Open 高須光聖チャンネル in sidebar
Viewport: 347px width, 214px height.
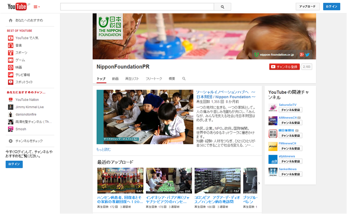(33, 122)
